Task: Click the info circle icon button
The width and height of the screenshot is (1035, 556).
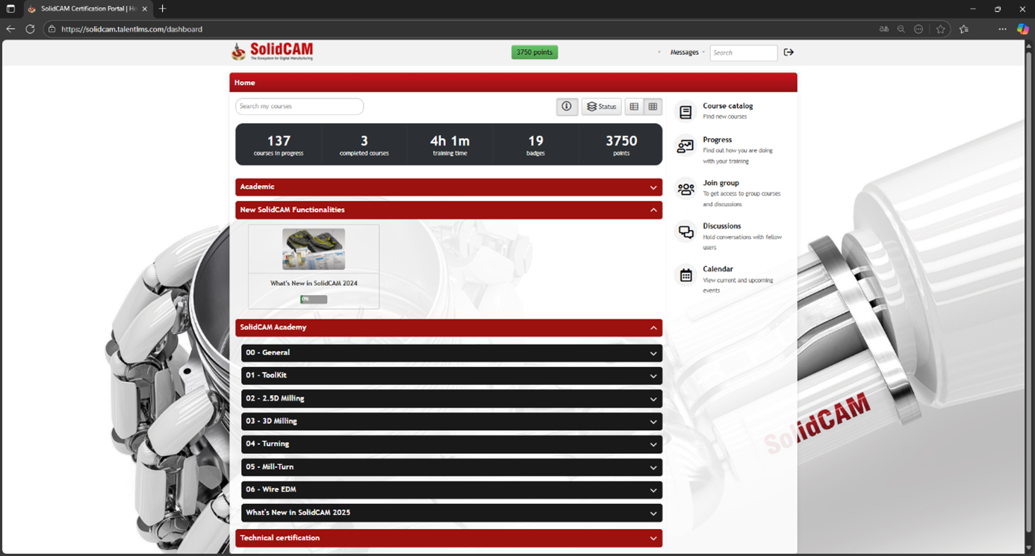Action: (567, 107)
